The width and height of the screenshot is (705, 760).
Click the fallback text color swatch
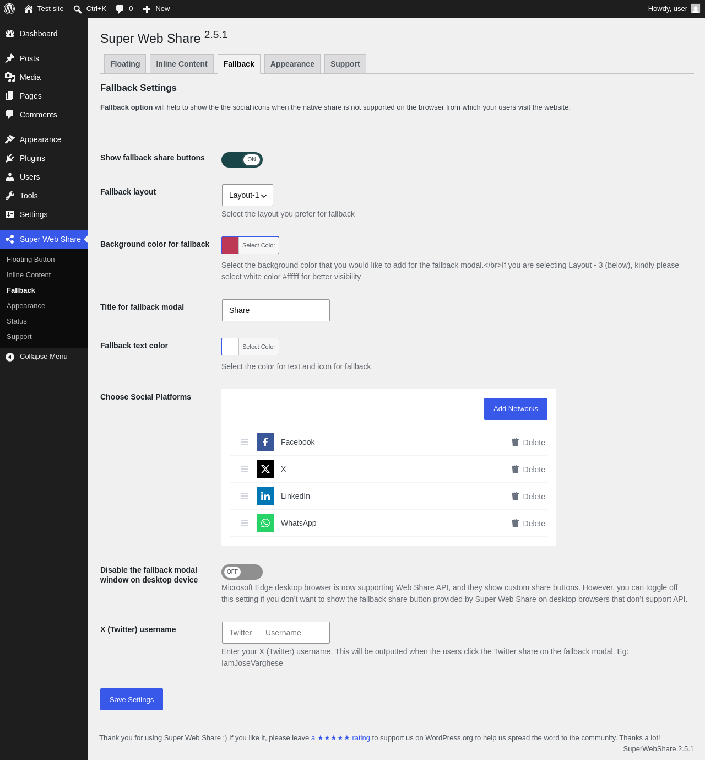pos(230,347)
